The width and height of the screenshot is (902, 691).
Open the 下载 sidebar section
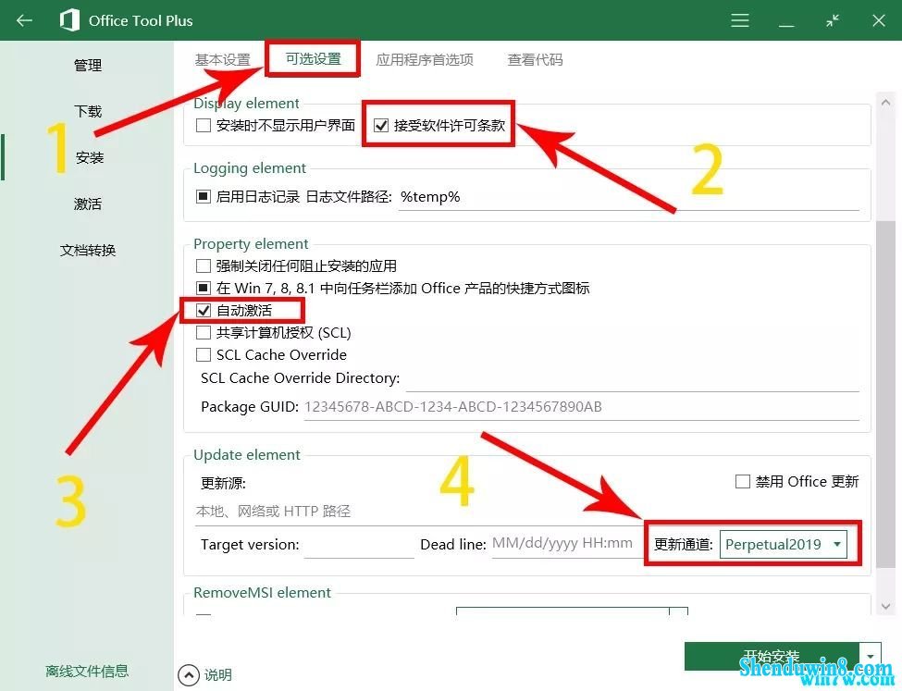(88, 111)
